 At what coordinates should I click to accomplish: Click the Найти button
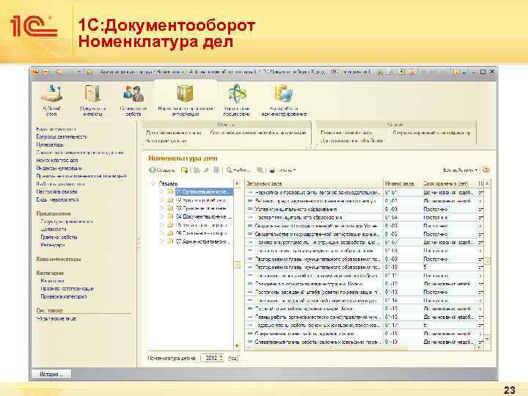point(238,170)
